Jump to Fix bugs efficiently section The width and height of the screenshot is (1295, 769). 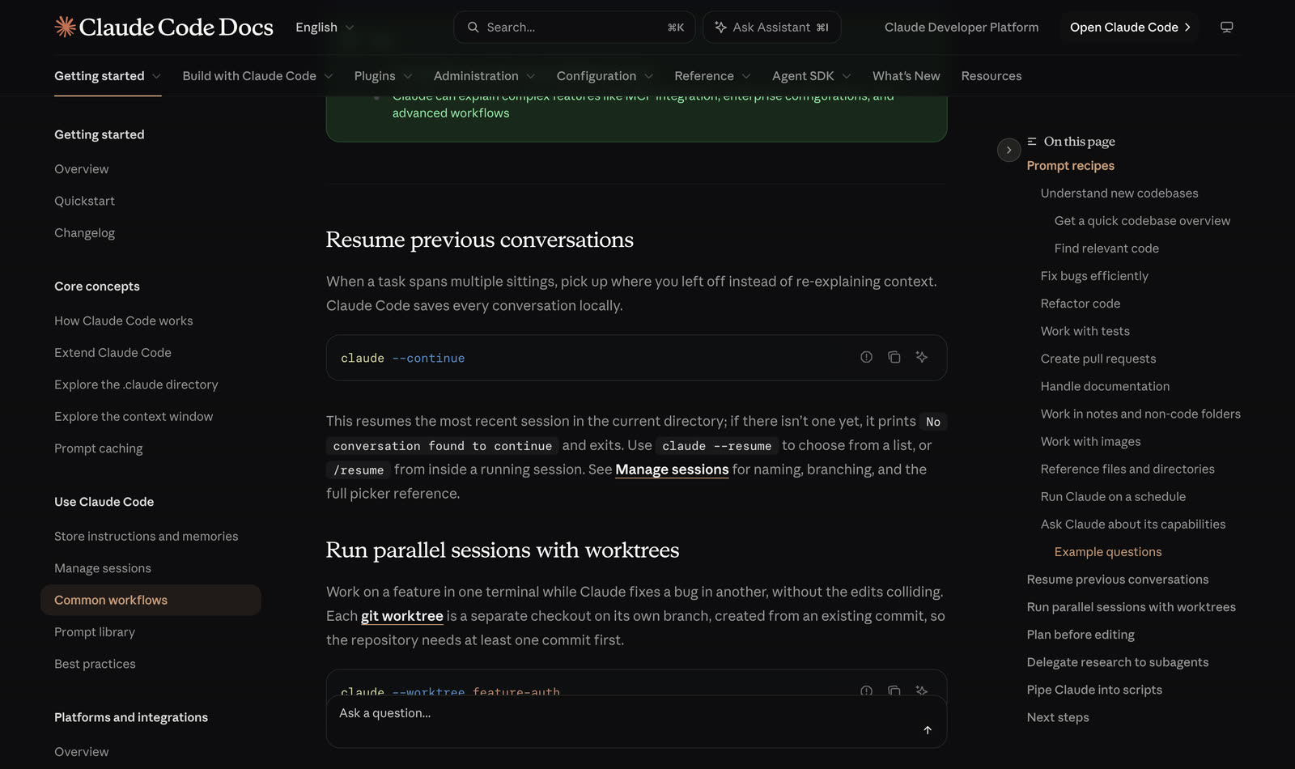[x=1094, y=276]
